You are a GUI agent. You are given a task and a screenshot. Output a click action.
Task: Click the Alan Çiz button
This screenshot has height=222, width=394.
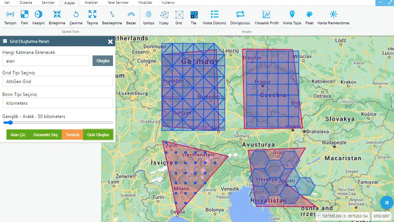(18, 135)
